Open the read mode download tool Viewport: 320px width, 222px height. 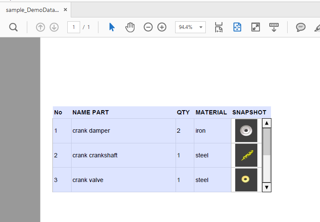coord(274,27)
